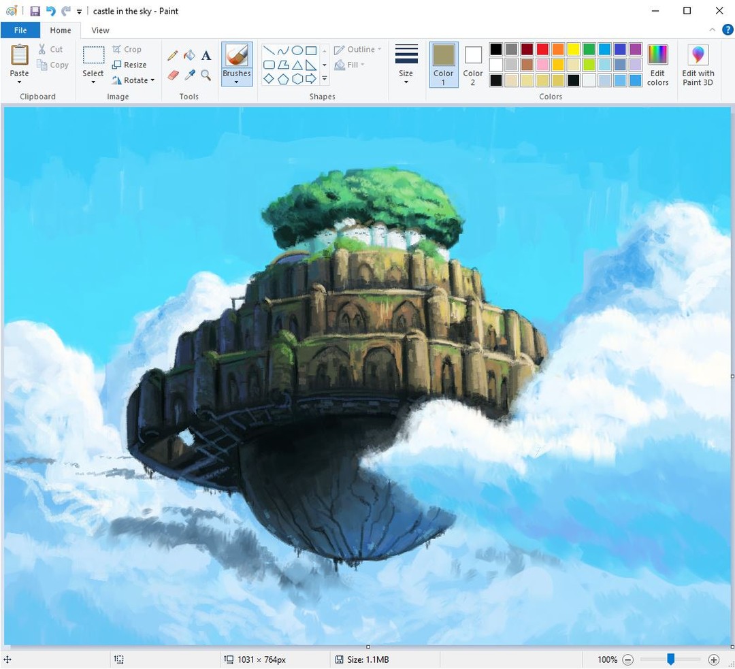
Task: Click the Copy button
Action: (52, 65)
